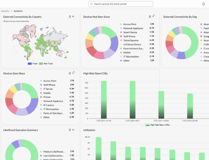Click tallest bar in Utilization chart
The width and height of the screenshot is (209, 160).
click(99, 149)
